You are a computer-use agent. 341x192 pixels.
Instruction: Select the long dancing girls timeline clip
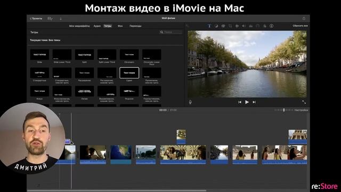click(183, 155)
